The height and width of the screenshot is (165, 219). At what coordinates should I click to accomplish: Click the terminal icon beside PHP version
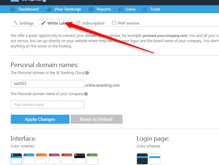[x=114, y=23]
